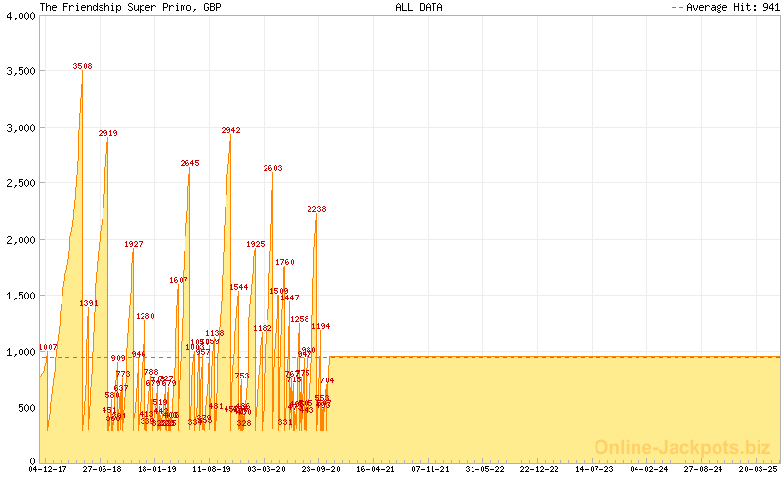Select the 2645 peak value label

click(189, 163)
